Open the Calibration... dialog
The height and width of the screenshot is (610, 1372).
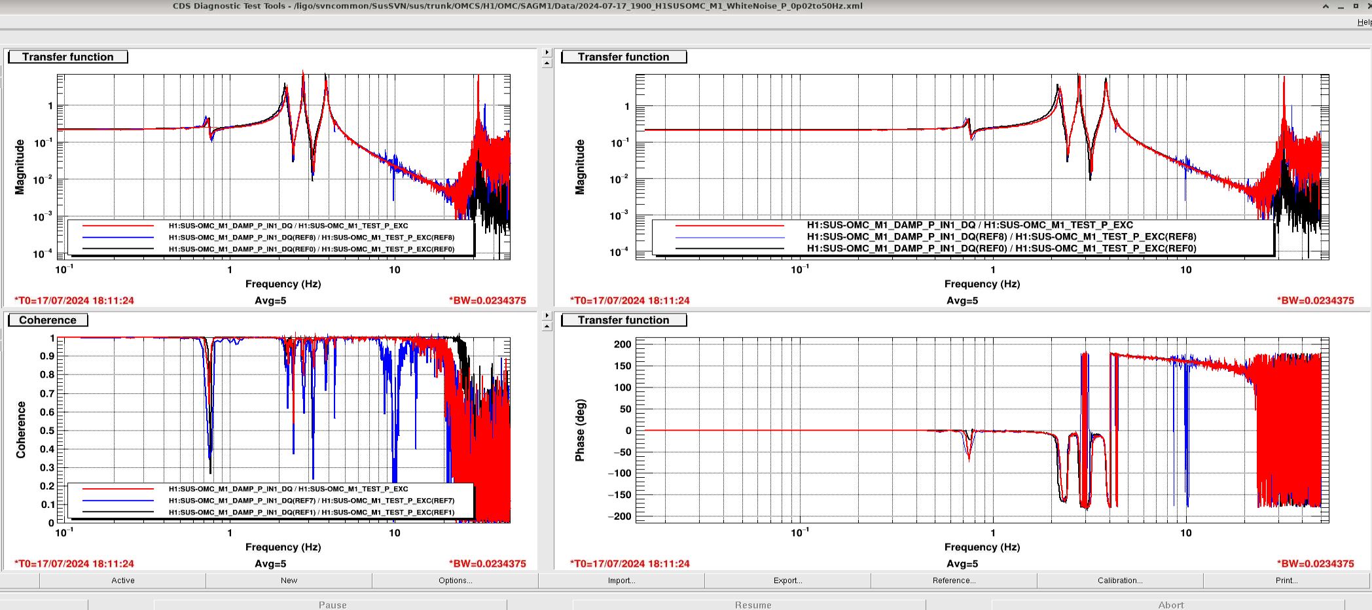coord(1121,581)
